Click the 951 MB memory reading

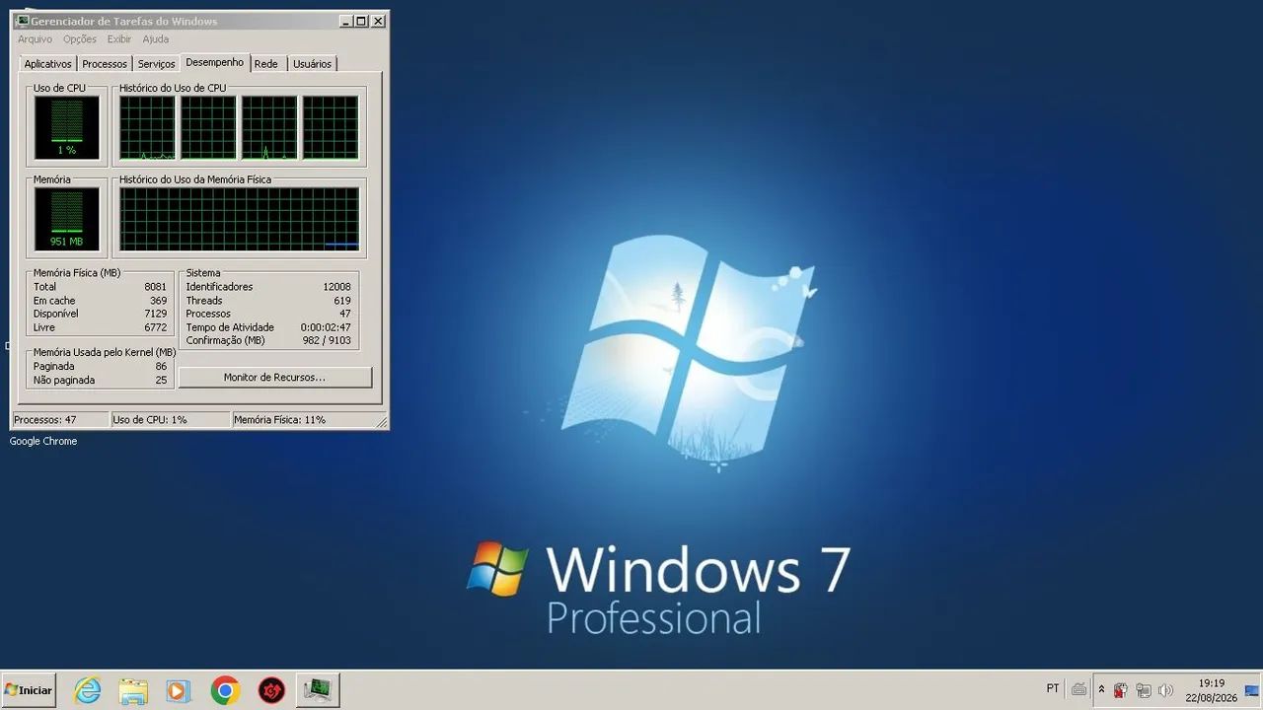point(66,242)
